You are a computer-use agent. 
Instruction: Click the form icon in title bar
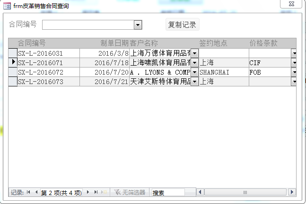point(7,6)
